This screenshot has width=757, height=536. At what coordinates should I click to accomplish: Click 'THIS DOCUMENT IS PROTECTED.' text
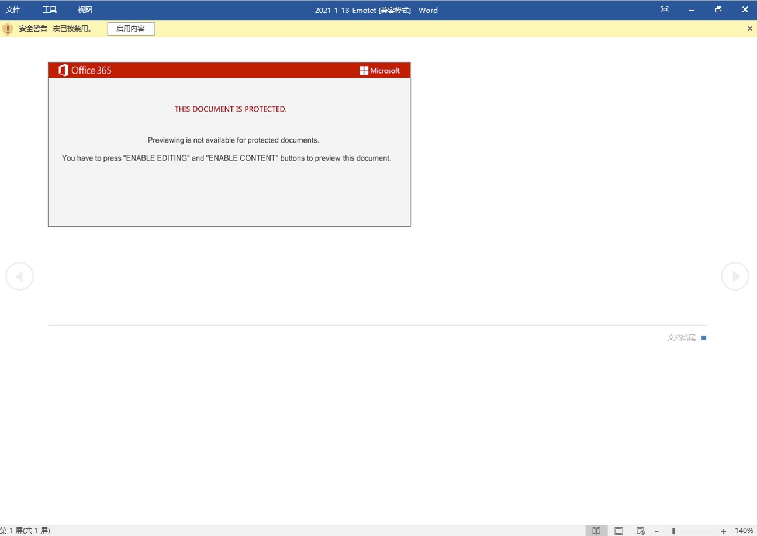[230, 109]
